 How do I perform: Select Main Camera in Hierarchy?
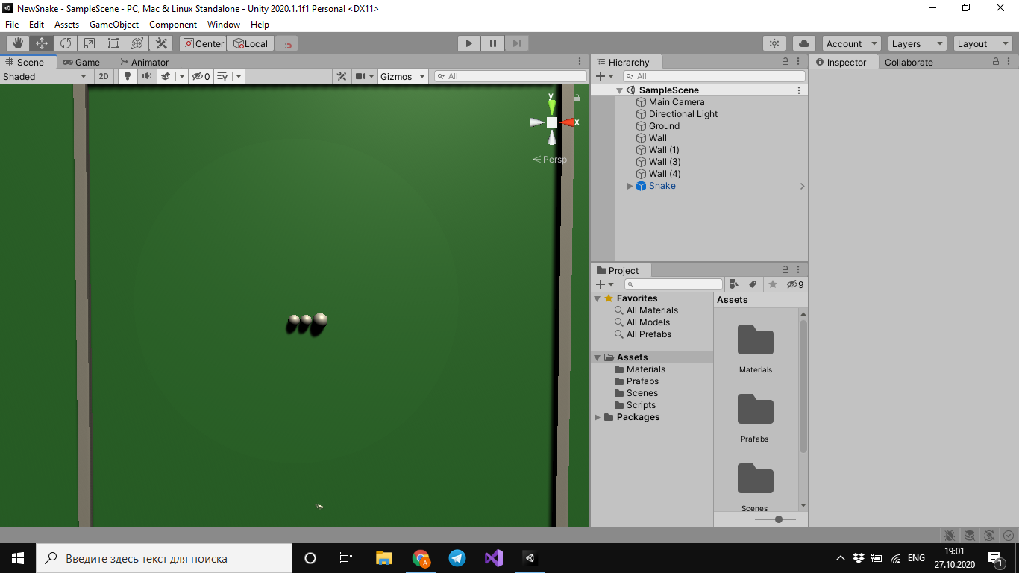click(677, 102)
